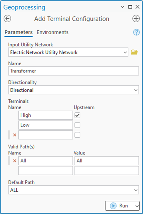Click the Directionality label
The image size is (143, 214).
(22, 82)
